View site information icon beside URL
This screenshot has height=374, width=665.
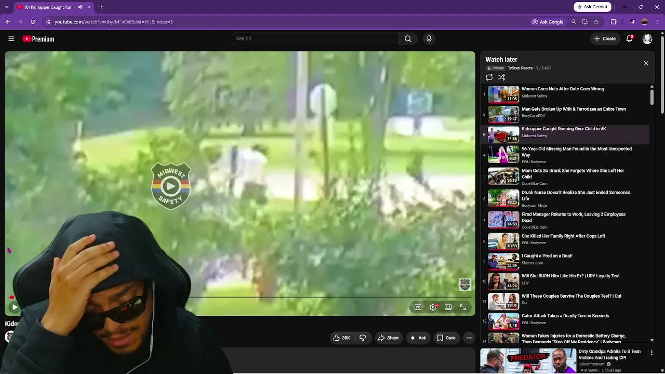(47, 22)
